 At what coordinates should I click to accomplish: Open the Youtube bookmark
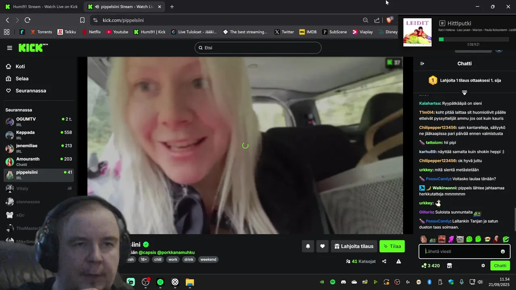(117, 32)
